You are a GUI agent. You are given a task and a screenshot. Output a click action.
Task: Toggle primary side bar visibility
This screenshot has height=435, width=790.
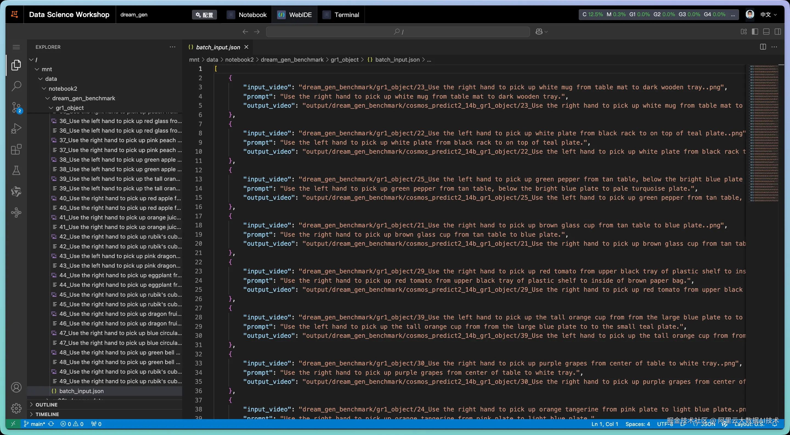pyautogui.click(x=755, y=32)
